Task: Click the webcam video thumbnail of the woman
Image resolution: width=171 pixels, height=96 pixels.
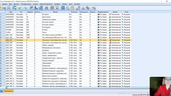Action: coord(160,86)
